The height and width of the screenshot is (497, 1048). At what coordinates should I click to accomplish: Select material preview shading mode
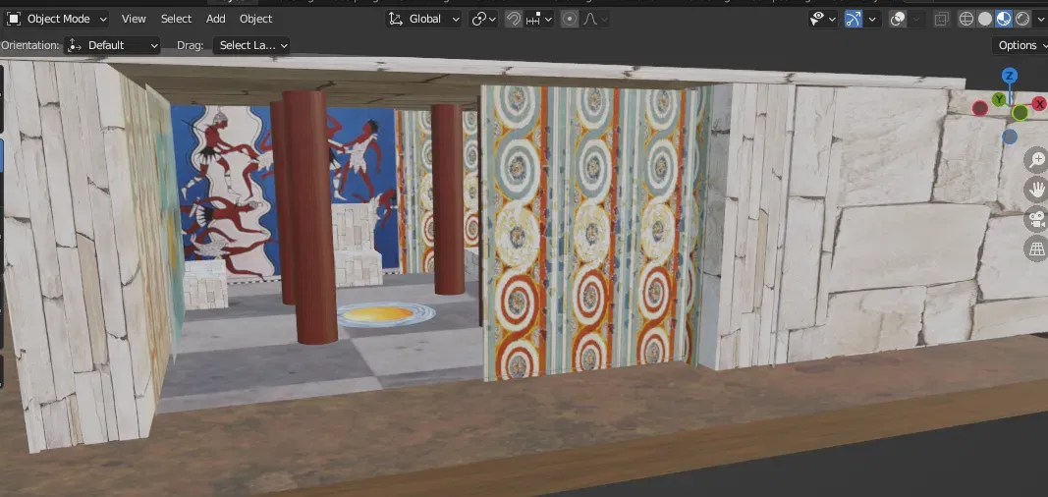(x=1004, y=19)
